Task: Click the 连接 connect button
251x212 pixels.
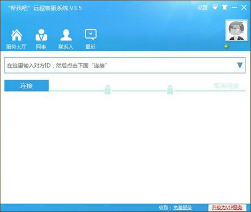Action: [x=27, y=85]
